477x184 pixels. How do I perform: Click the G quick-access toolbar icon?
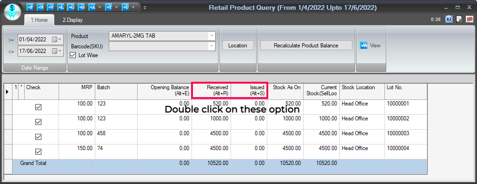click(71, 7)
